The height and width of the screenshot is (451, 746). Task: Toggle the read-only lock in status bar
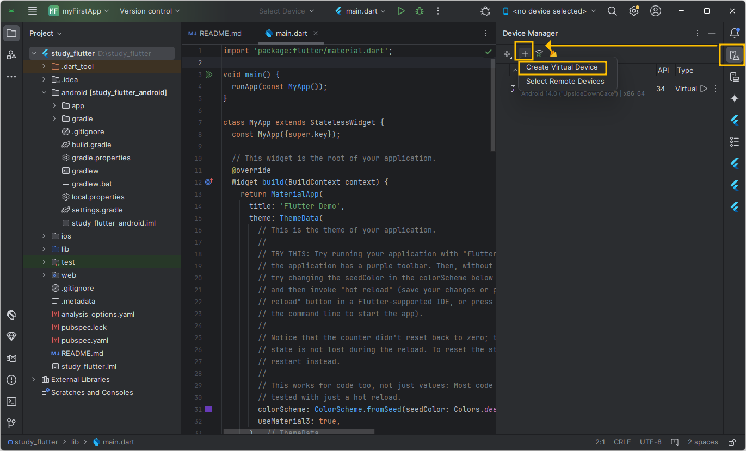[733, 442]
